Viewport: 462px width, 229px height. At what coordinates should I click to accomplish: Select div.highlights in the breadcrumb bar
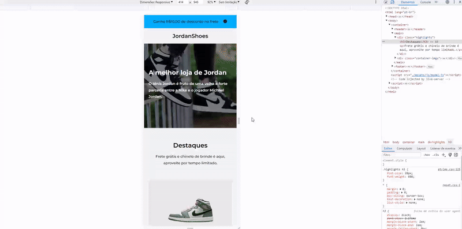pyautogui.click(x=437, y=142)
